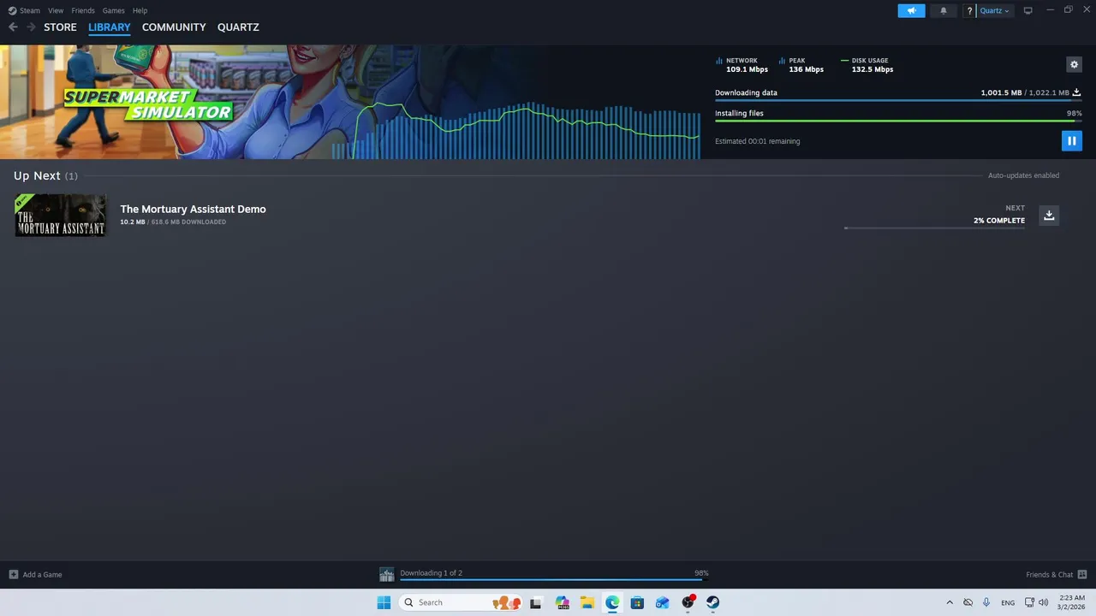Go to the STORE tab
The height and width of the screenshot is (616, 1096).
(60, 27)
